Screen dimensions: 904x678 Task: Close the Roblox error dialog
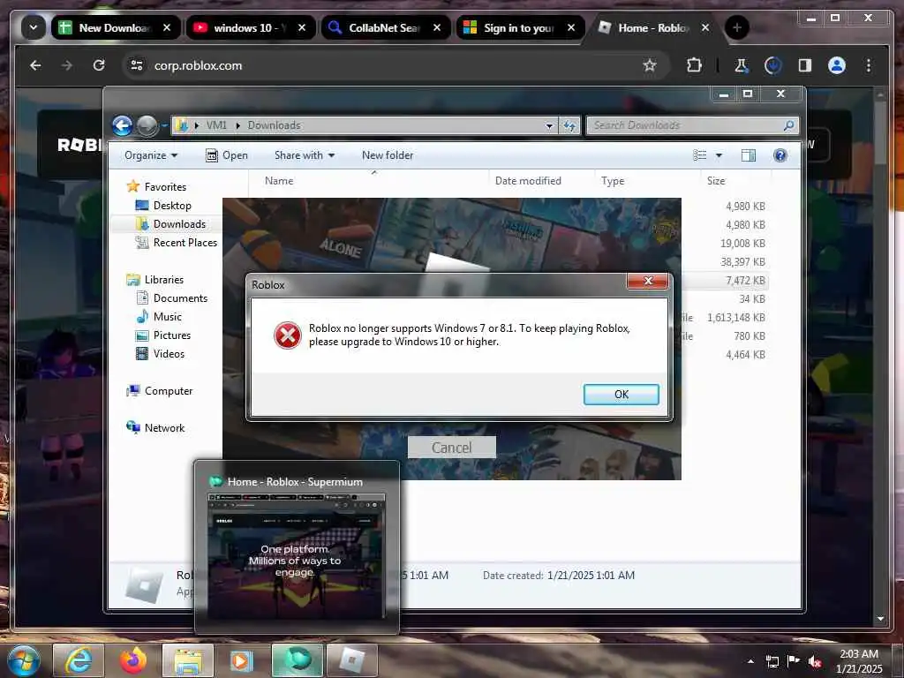[x=648, y=281]
